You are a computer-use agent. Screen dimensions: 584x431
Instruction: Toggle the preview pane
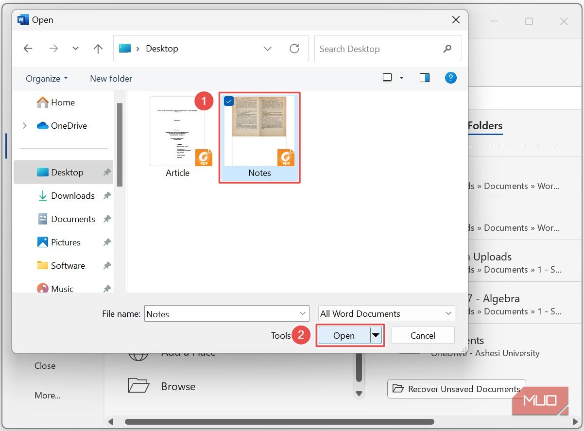tap(425, 78)
